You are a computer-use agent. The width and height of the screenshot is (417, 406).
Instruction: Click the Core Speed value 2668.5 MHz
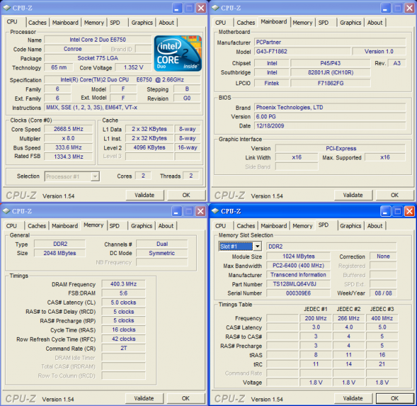[x=68, y=129]
